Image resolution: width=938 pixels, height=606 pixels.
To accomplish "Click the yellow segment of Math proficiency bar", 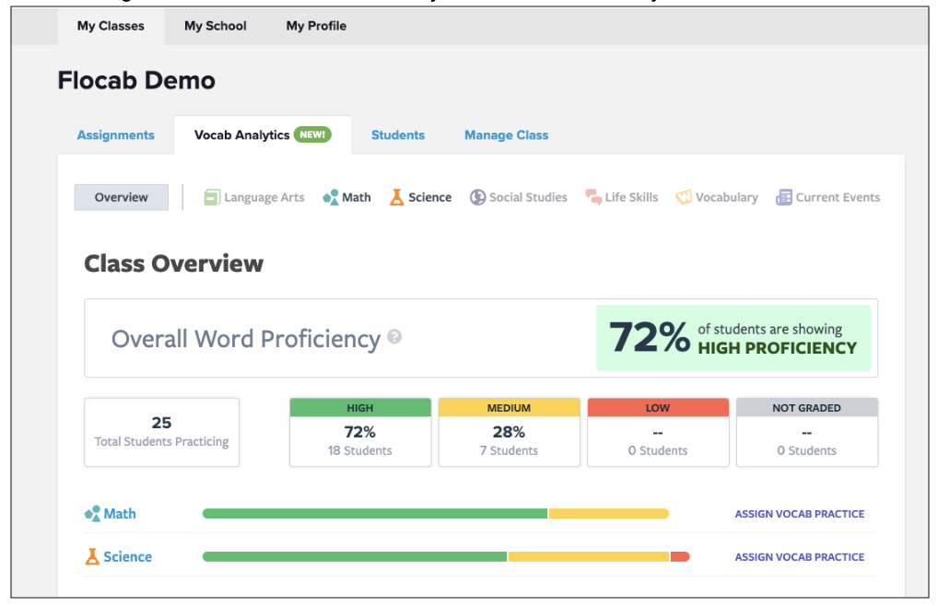I will click(x=609, y=513).
